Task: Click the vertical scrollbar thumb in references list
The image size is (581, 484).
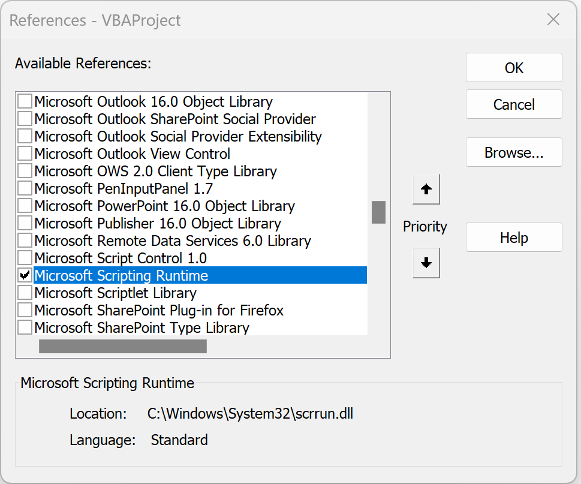Action: [x=378, y=212]
